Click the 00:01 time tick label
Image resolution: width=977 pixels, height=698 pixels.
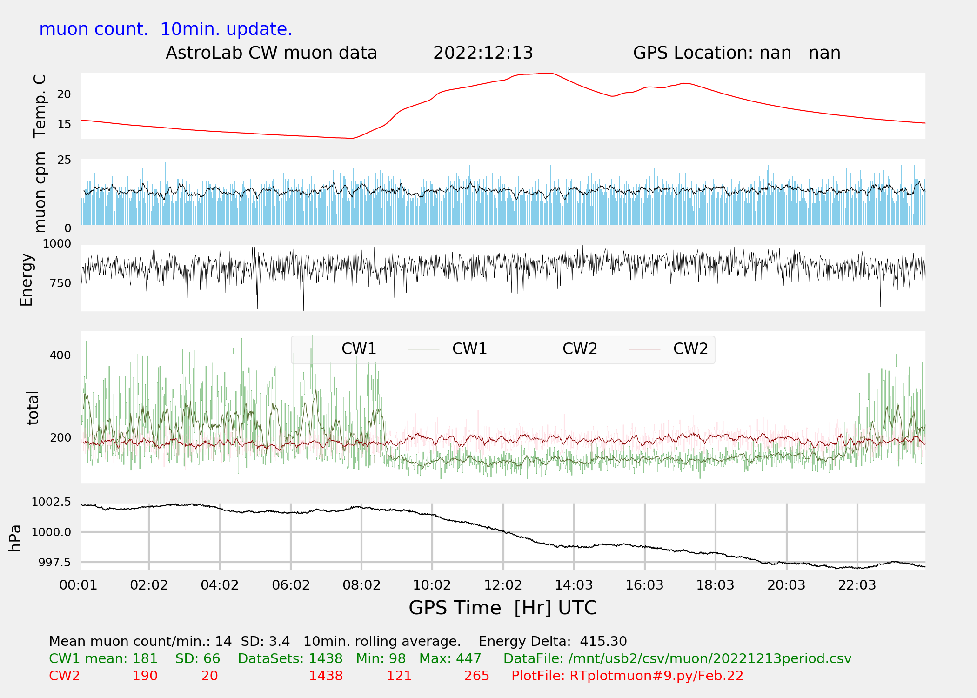coord(78,585)
